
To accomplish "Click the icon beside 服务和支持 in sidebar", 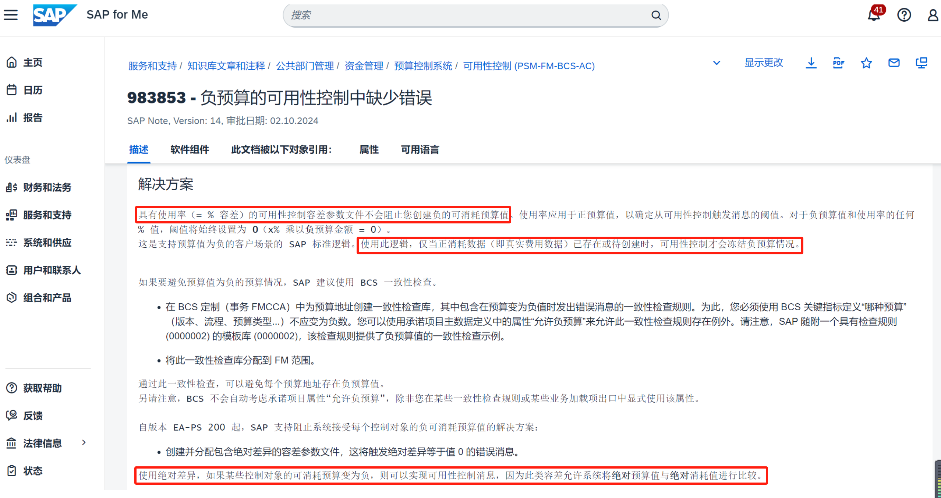I will pos(12,215).
